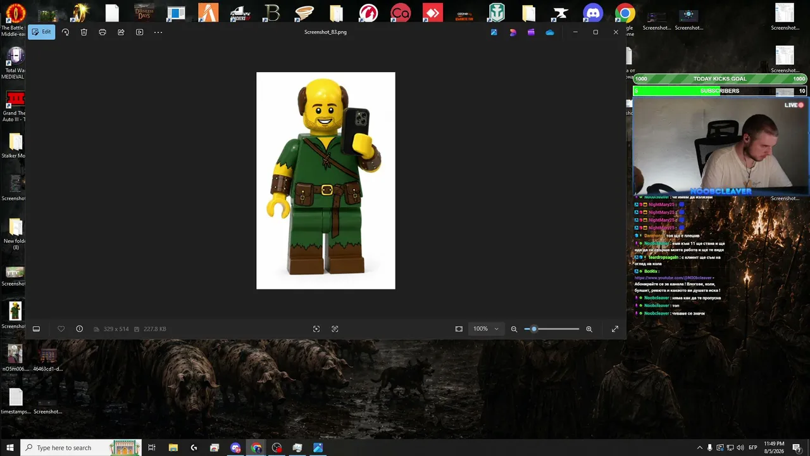This screenshot has width=810, height=456.
Task: Open the youtube.com/@N00bcleaver chat link
Action: click(674, 278)
